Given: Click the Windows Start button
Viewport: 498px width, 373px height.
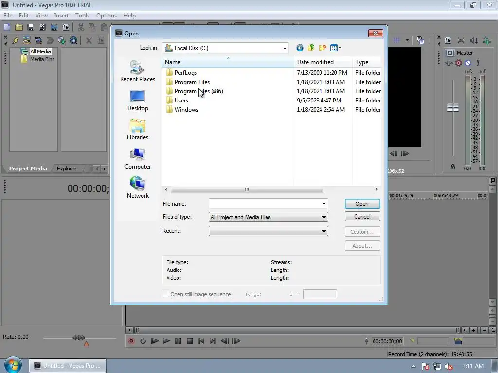Looking at the screenshot, I should tap(13, 365).
